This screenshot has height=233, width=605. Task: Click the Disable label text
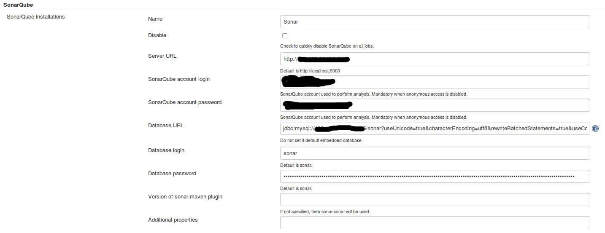coord(157,35)
